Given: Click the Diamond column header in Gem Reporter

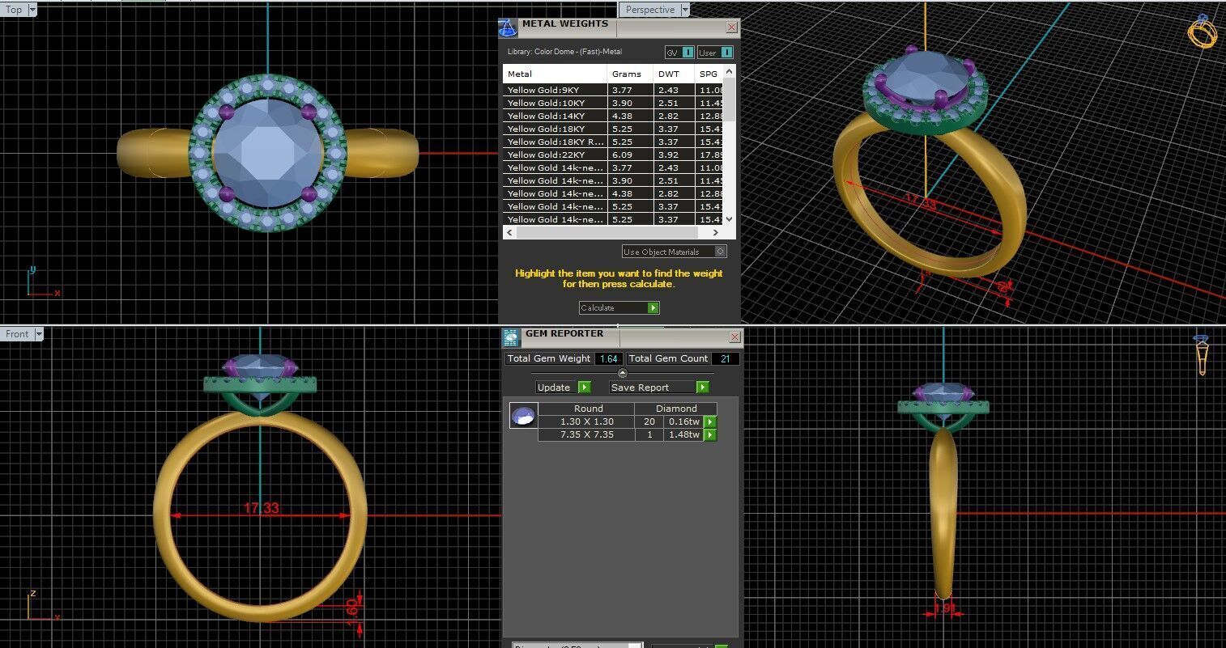Looking at the screenshot, I should 676,409.
